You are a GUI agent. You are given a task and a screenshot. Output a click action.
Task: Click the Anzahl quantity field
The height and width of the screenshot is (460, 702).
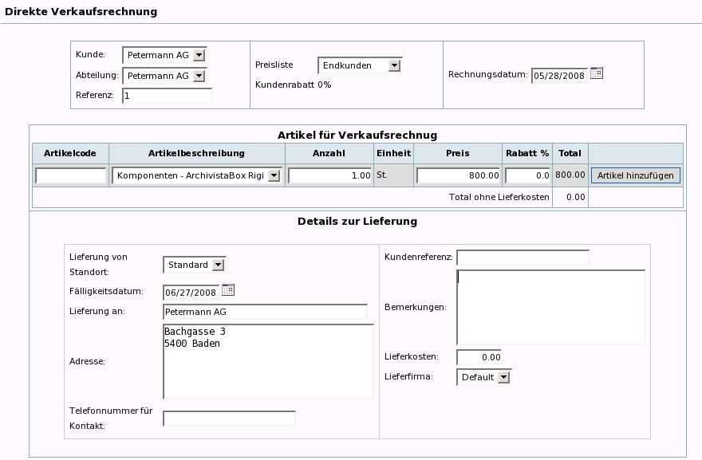coord(330,175)
